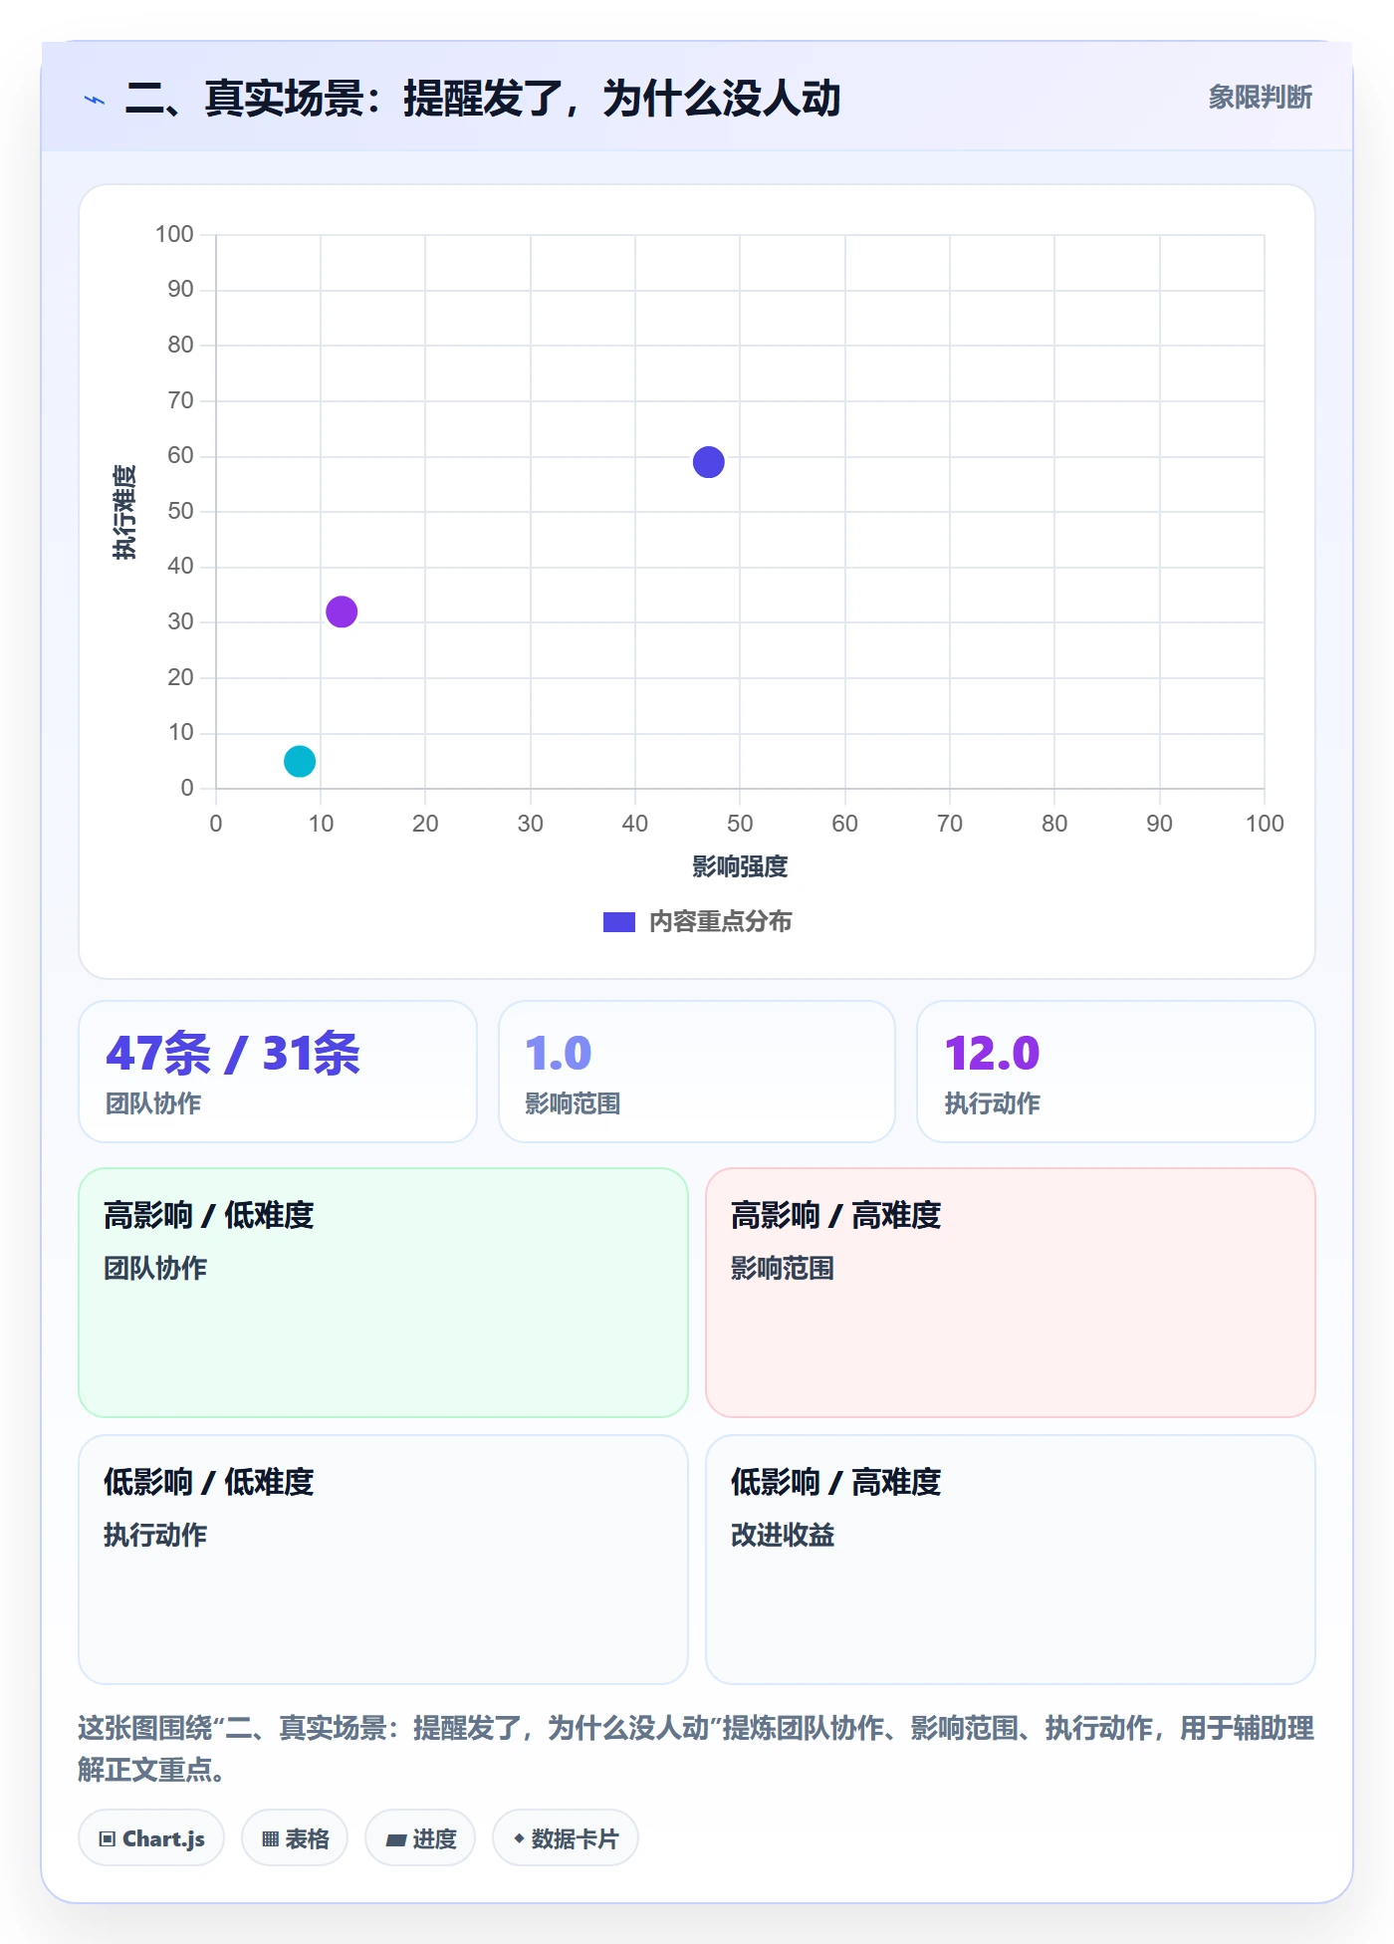1394x1944 pixels.
Task: Click the grid icon in the 表格 chip
Action: [270, 1839]
